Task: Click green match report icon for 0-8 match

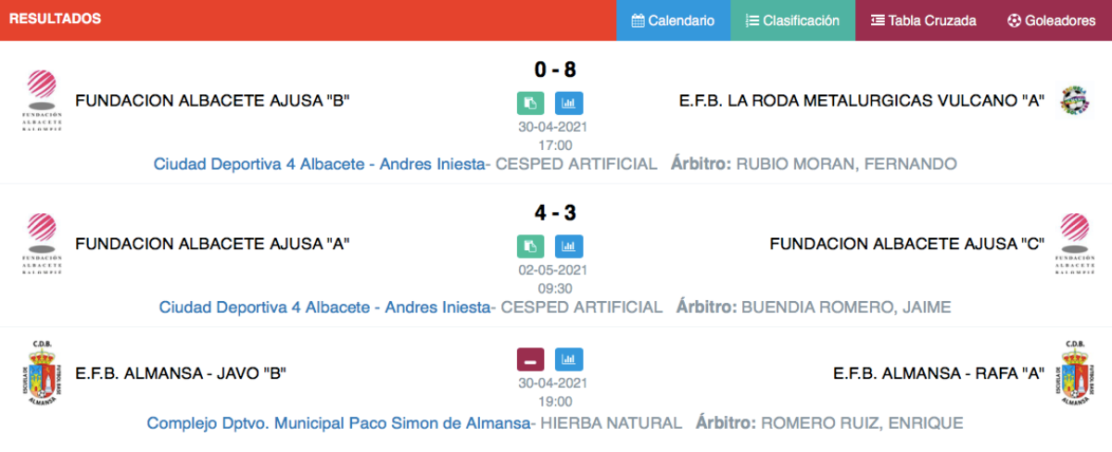Action: tap(531, 104)
